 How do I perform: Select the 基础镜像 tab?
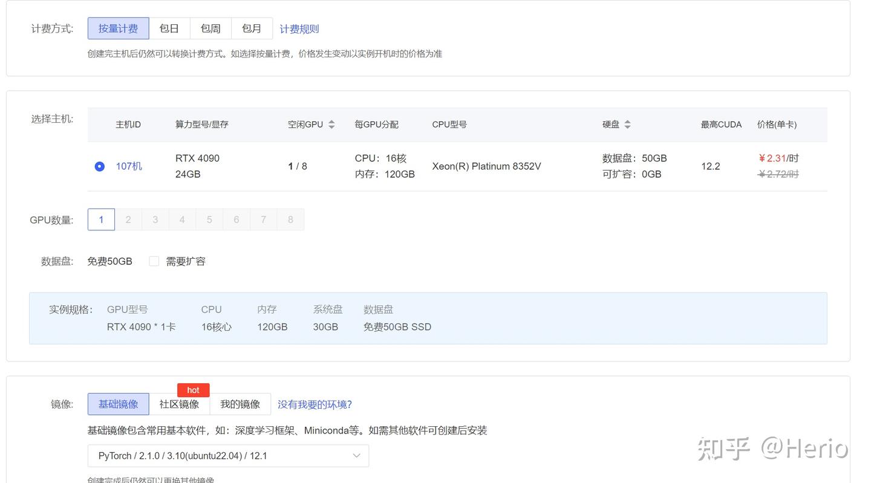119,404
